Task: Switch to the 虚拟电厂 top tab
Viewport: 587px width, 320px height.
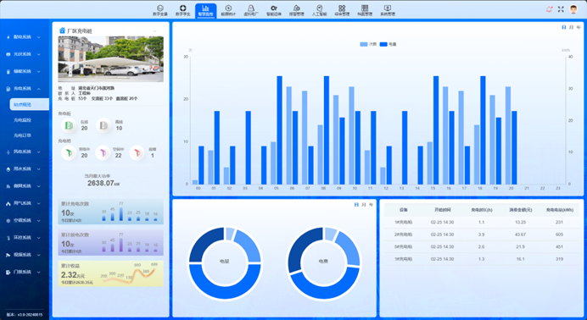Action: pos(250,10)
